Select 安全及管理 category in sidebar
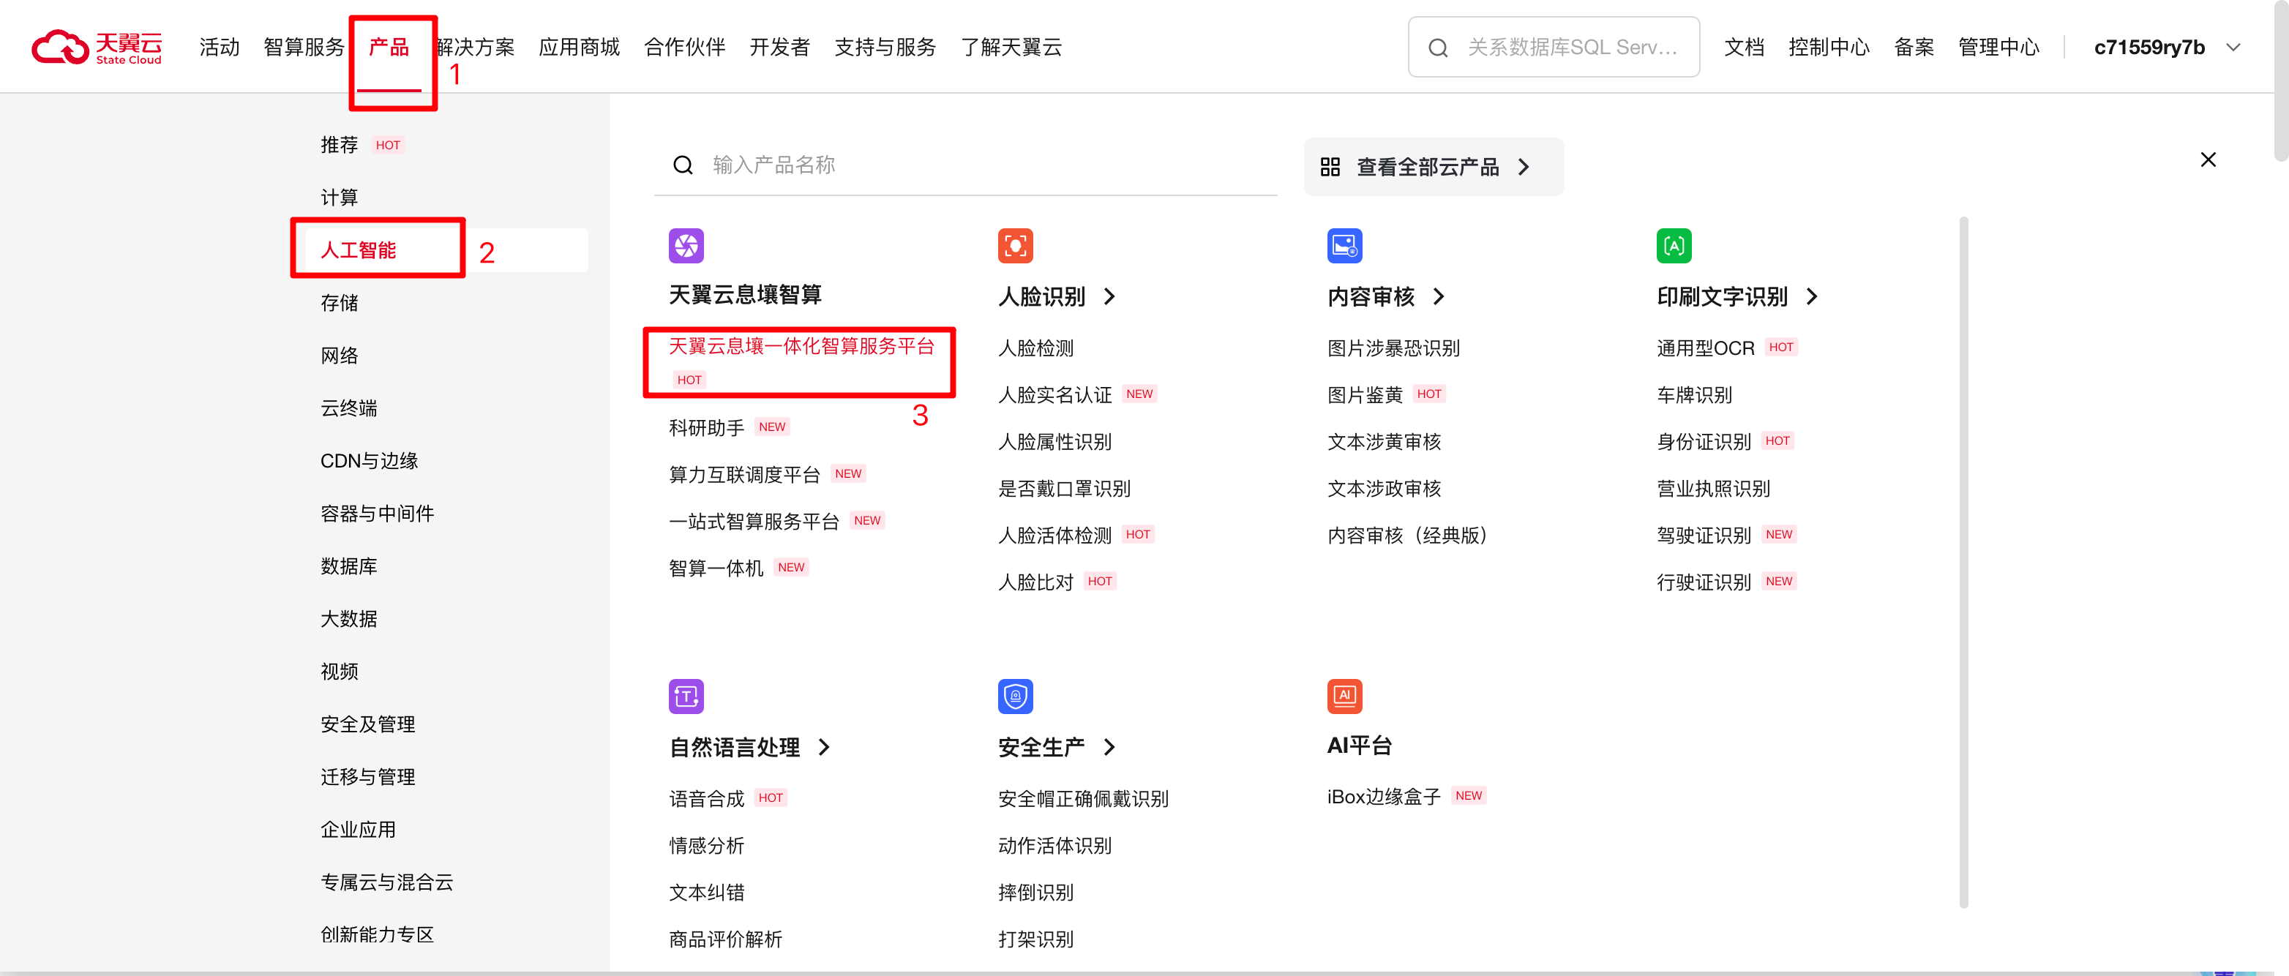 coord(368,724)
